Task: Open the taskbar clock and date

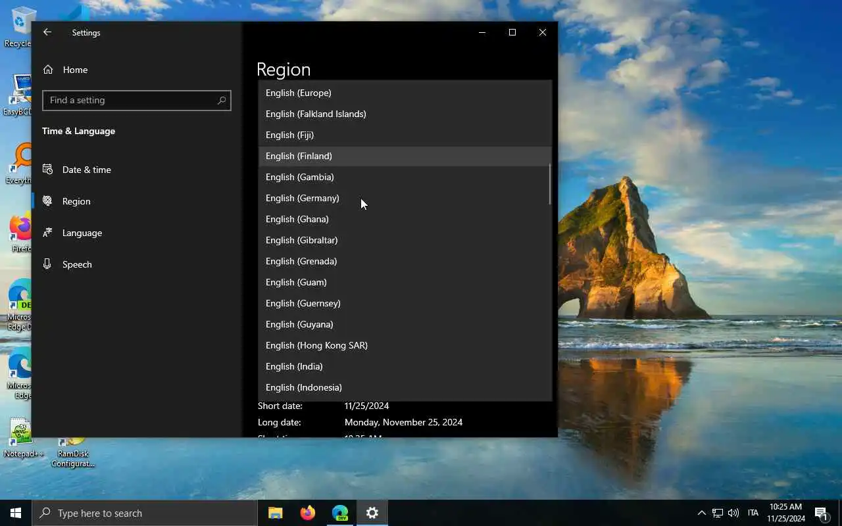Action: pos(785,513)
